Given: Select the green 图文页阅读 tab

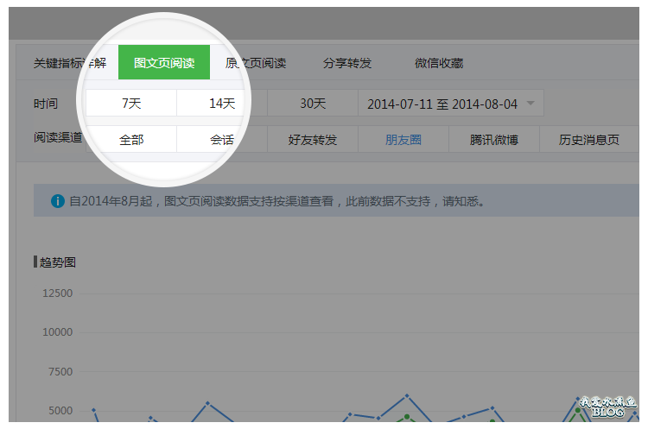Looking at the screenshot, I should (164, 63).
